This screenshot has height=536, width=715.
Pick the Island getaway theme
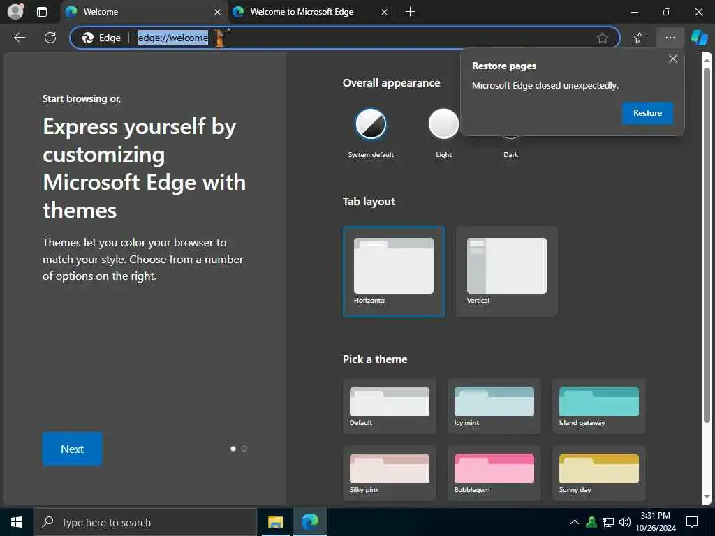coord(598,406)
